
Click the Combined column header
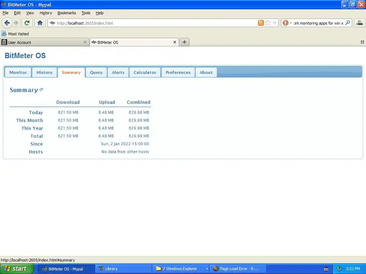tap(139, 102)
